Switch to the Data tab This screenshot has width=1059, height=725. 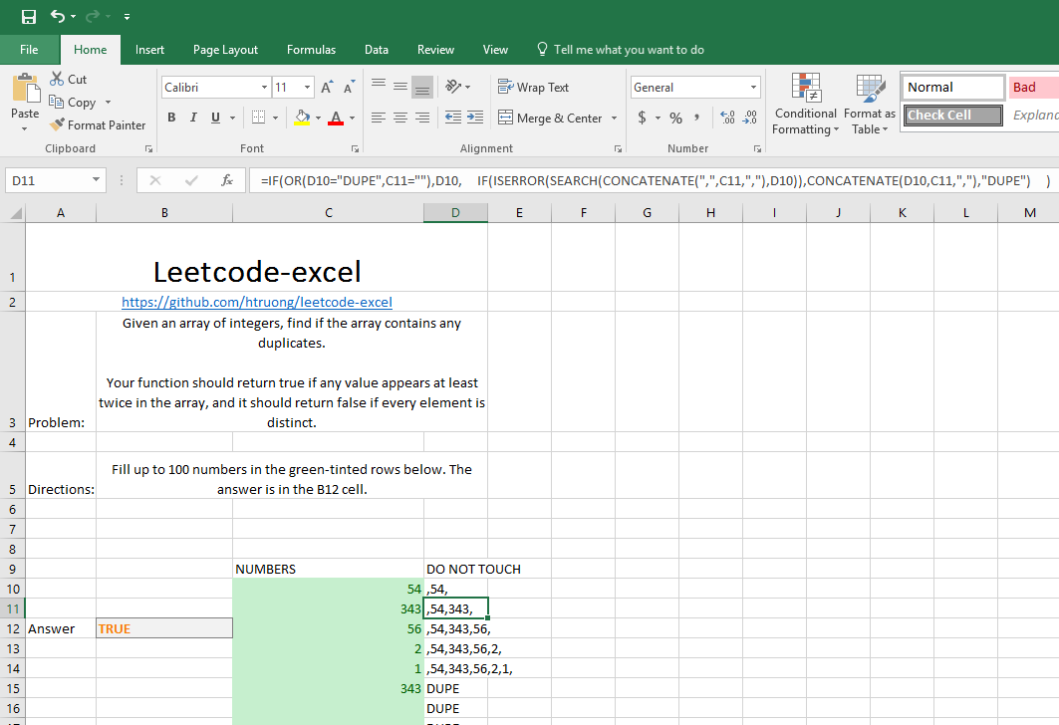tap(377, 49)
